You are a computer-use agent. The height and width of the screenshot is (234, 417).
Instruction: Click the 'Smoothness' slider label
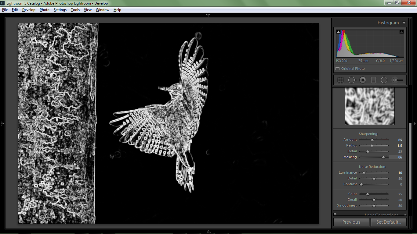tap(347, 205)
